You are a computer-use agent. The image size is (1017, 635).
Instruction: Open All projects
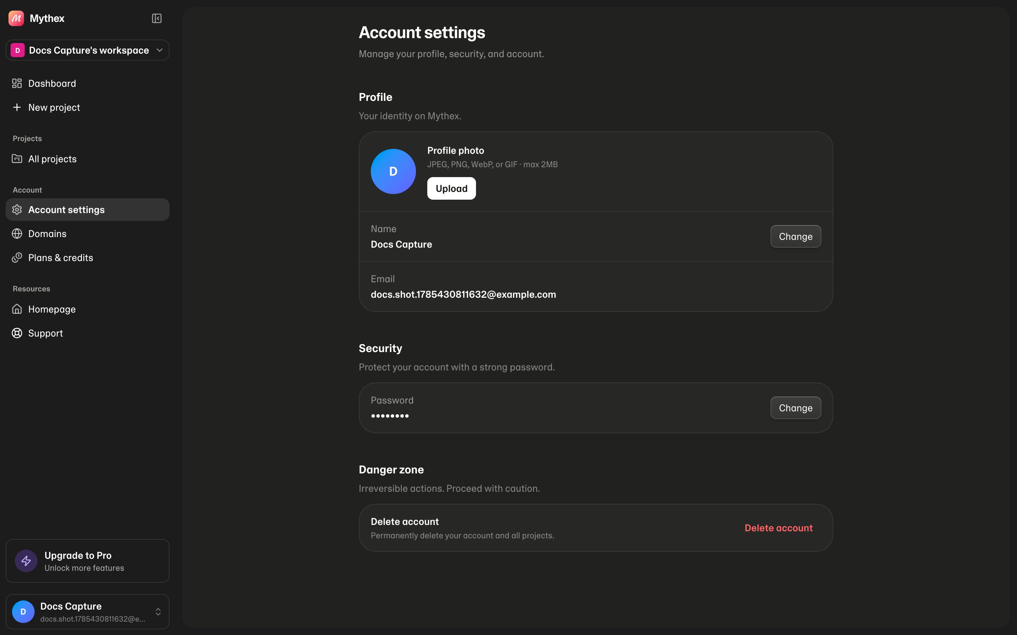click(88, 159)
